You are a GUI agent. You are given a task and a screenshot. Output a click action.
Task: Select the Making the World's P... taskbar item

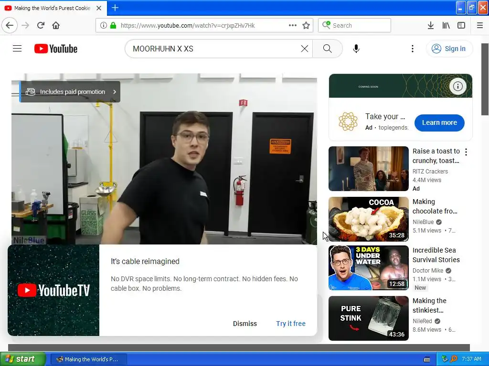88,359
